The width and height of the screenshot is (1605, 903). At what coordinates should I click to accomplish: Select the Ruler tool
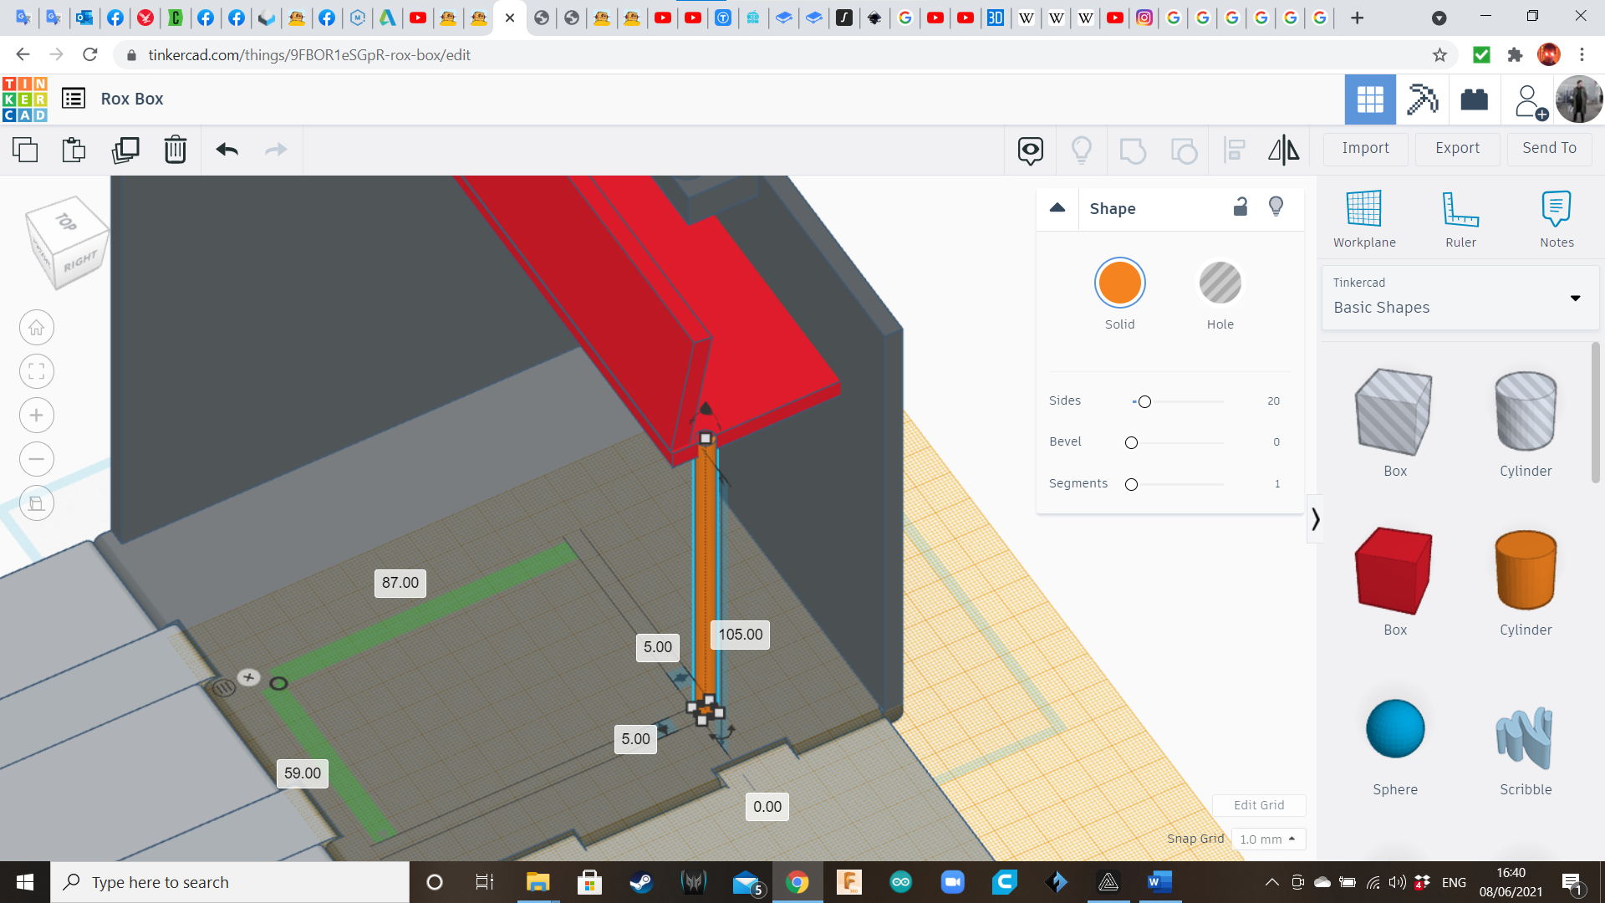coord(1460,219)
